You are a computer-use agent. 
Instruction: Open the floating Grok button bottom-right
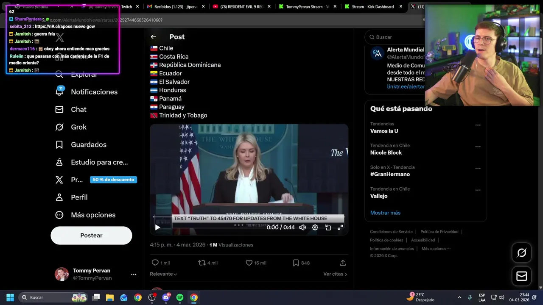[522, 253]
